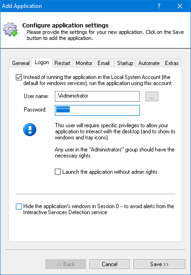Viewport: 191px width, 275px height.
Task: Uncheck run the application using this account
Action: pos(19,77)
